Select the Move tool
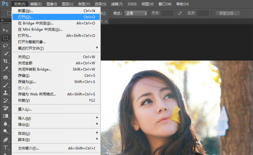Viewport: 253px width, 155px height. [5, 30]
